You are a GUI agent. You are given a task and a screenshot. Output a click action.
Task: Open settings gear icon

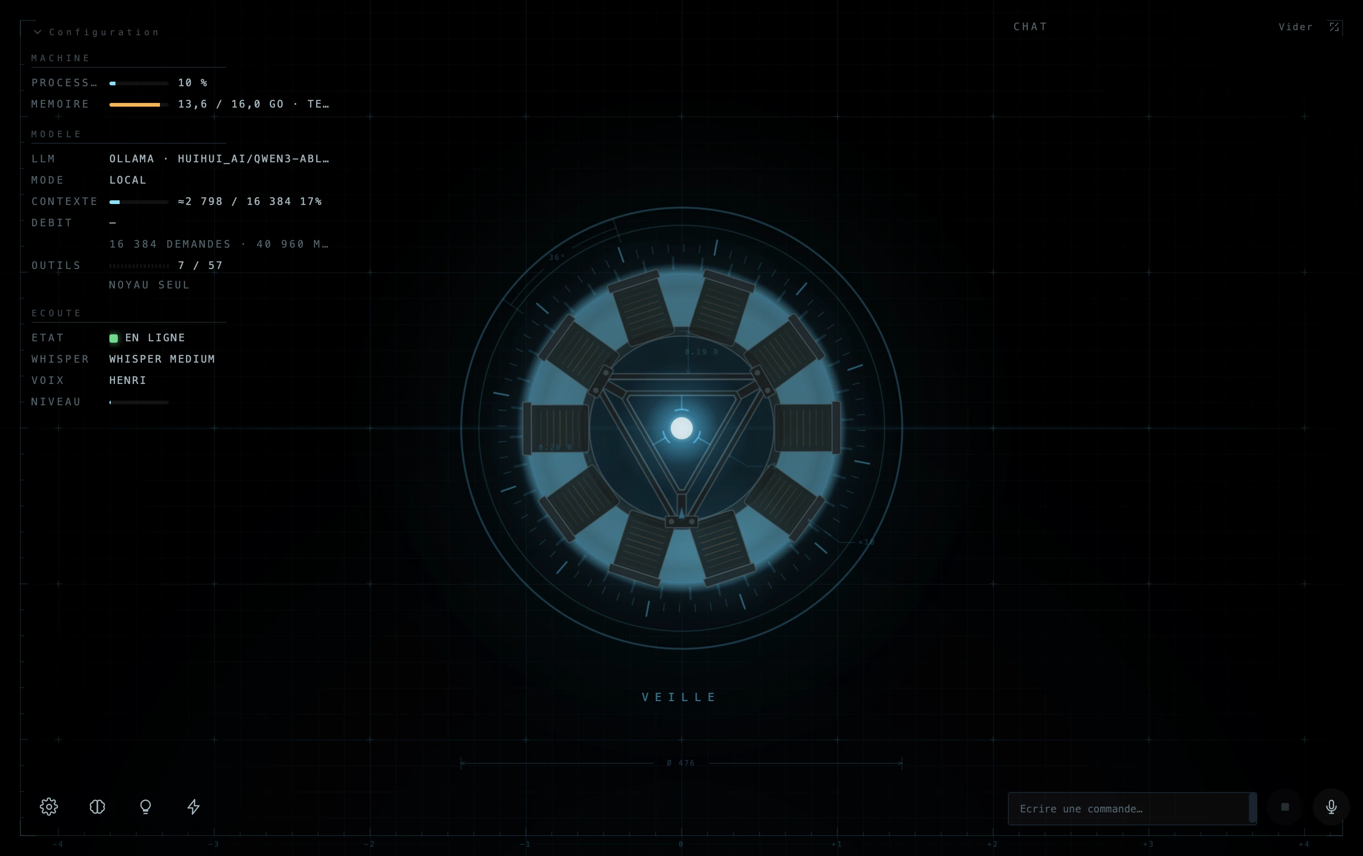tap(49, 807)
